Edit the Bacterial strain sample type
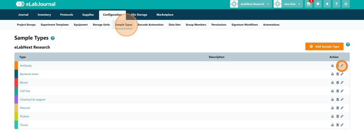Screen dimensions: 364x138 coord(342,74)
